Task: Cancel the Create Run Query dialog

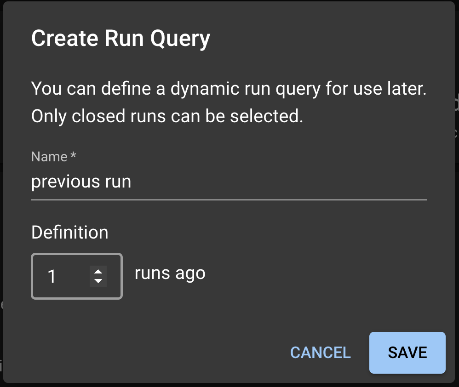Action: [x=320, y=353]
